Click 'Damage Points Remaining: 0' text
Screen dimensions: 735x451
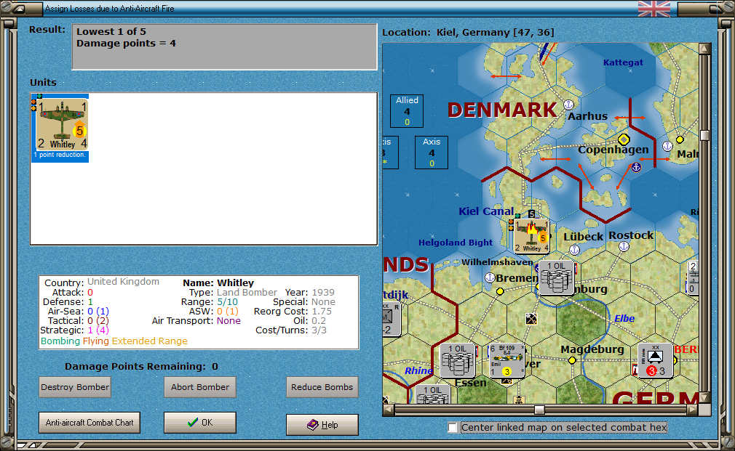(141, 366)
